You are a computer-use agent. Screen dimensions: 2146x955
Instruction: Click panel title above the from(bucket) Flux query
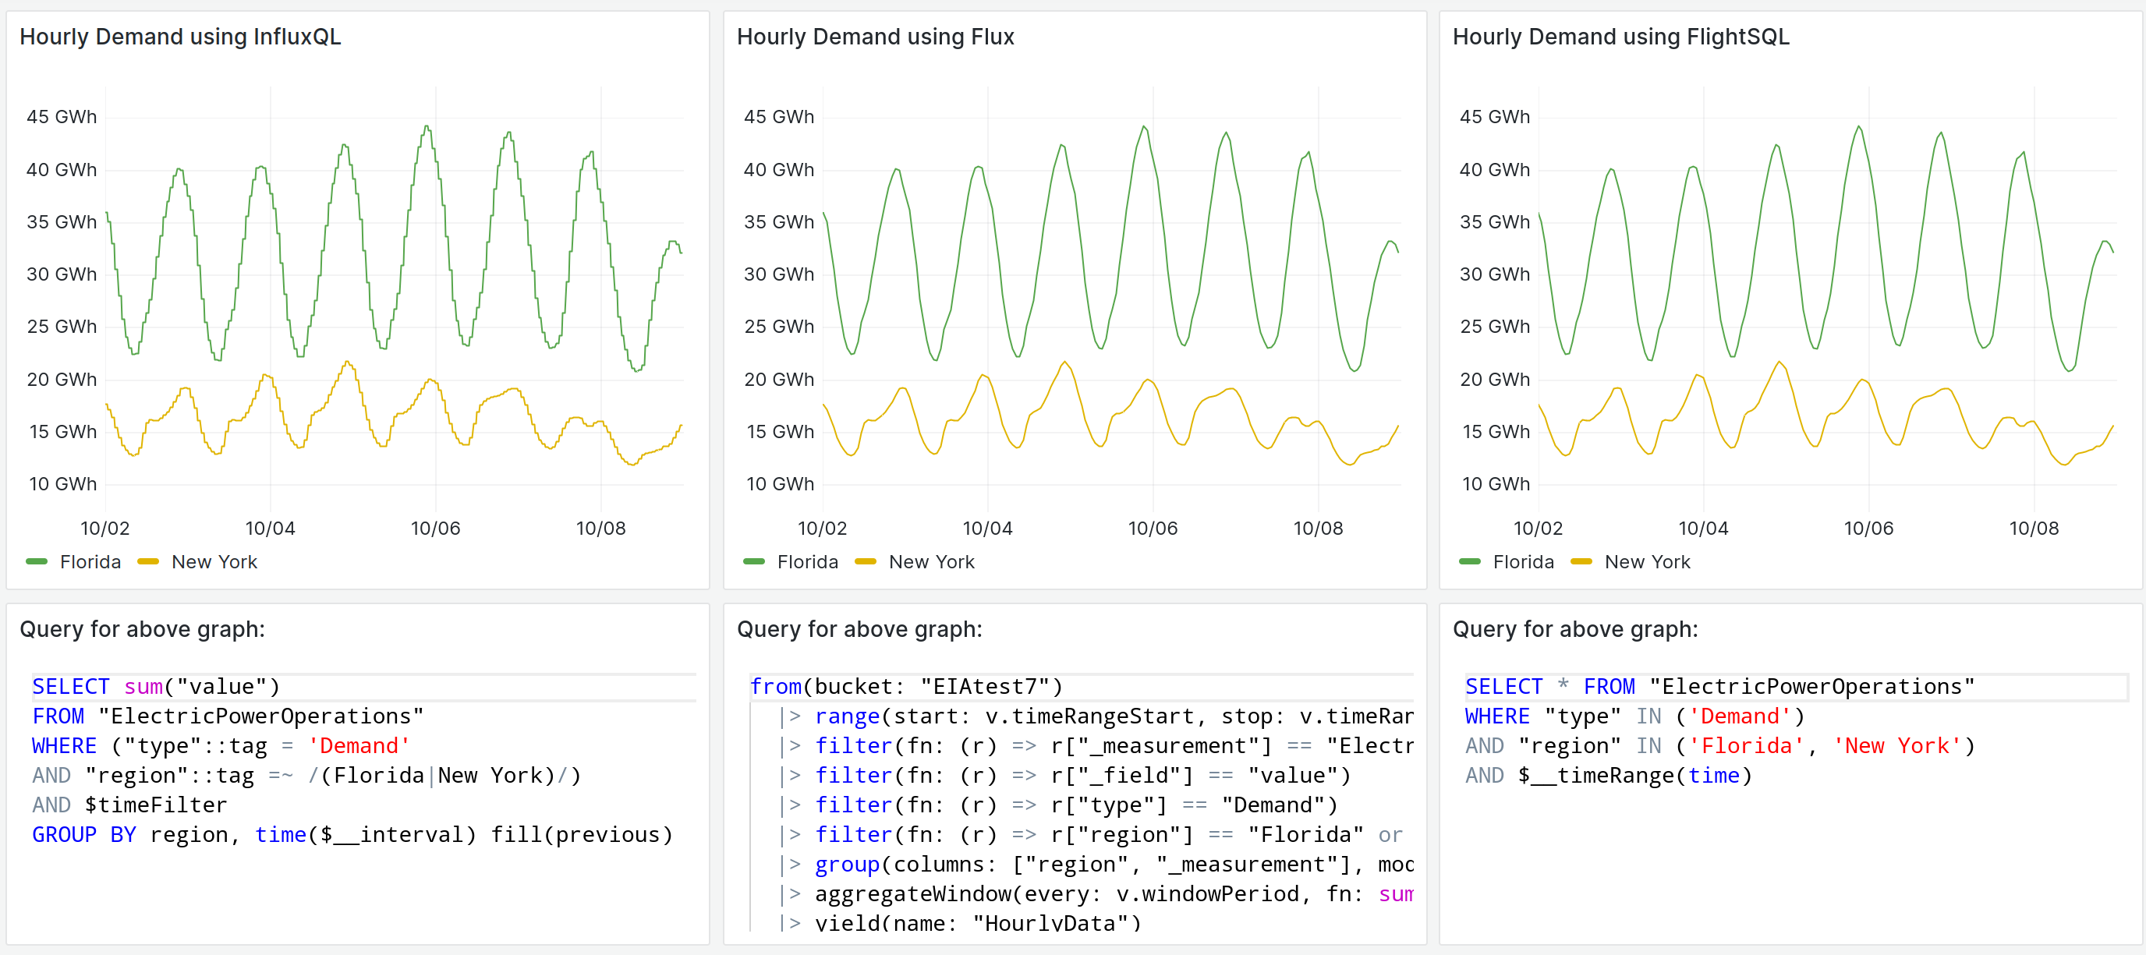(859, 628)
